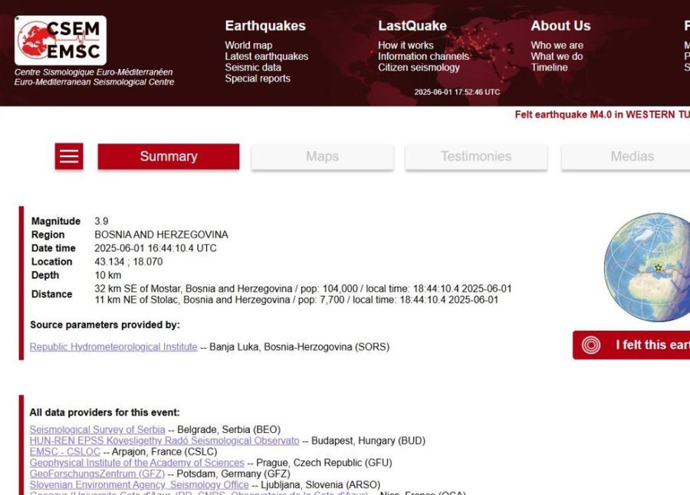Screen dimensions: 690x495
Task: Open Republic Hydrometeorological Institute link
Action: (x=113, y=346)
